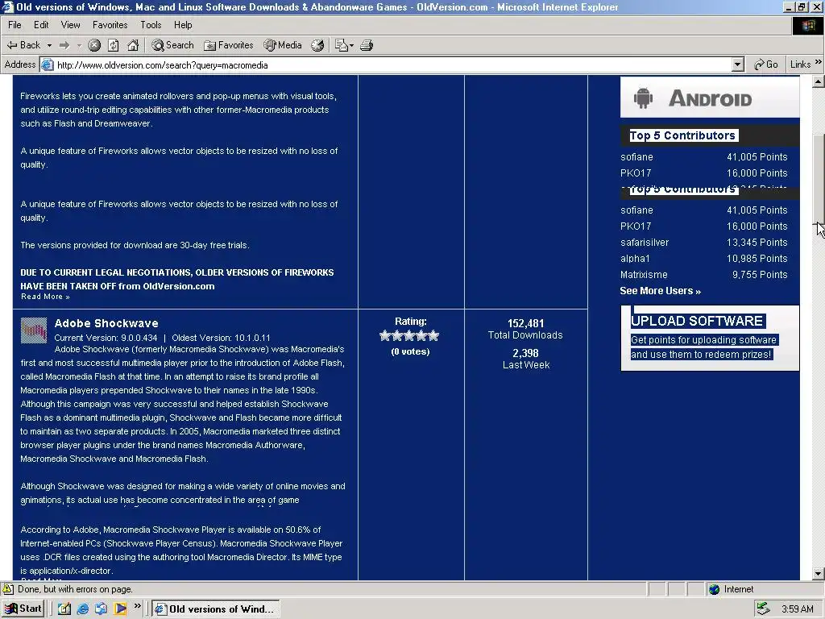Click the status bar error warning icon

(8, 589)
